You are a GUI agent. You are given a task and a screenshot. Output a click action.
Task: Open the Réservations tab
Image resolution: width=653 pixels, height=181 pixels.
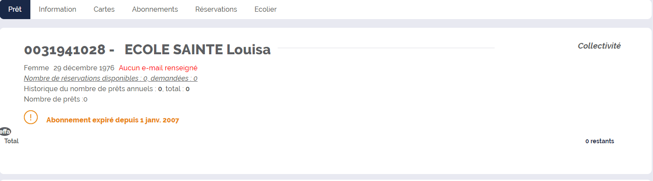[216, 9]
